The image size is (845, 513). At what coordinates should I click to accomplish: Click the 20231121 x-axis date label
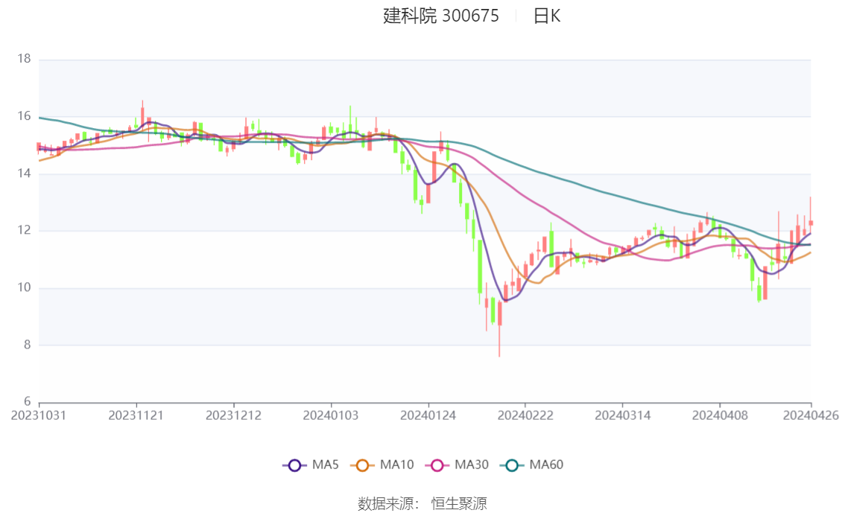(x=136, y=415)
